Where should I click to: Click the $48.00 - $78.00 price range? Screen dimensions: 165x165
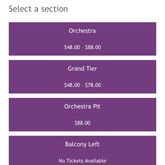tap(82, 85)
